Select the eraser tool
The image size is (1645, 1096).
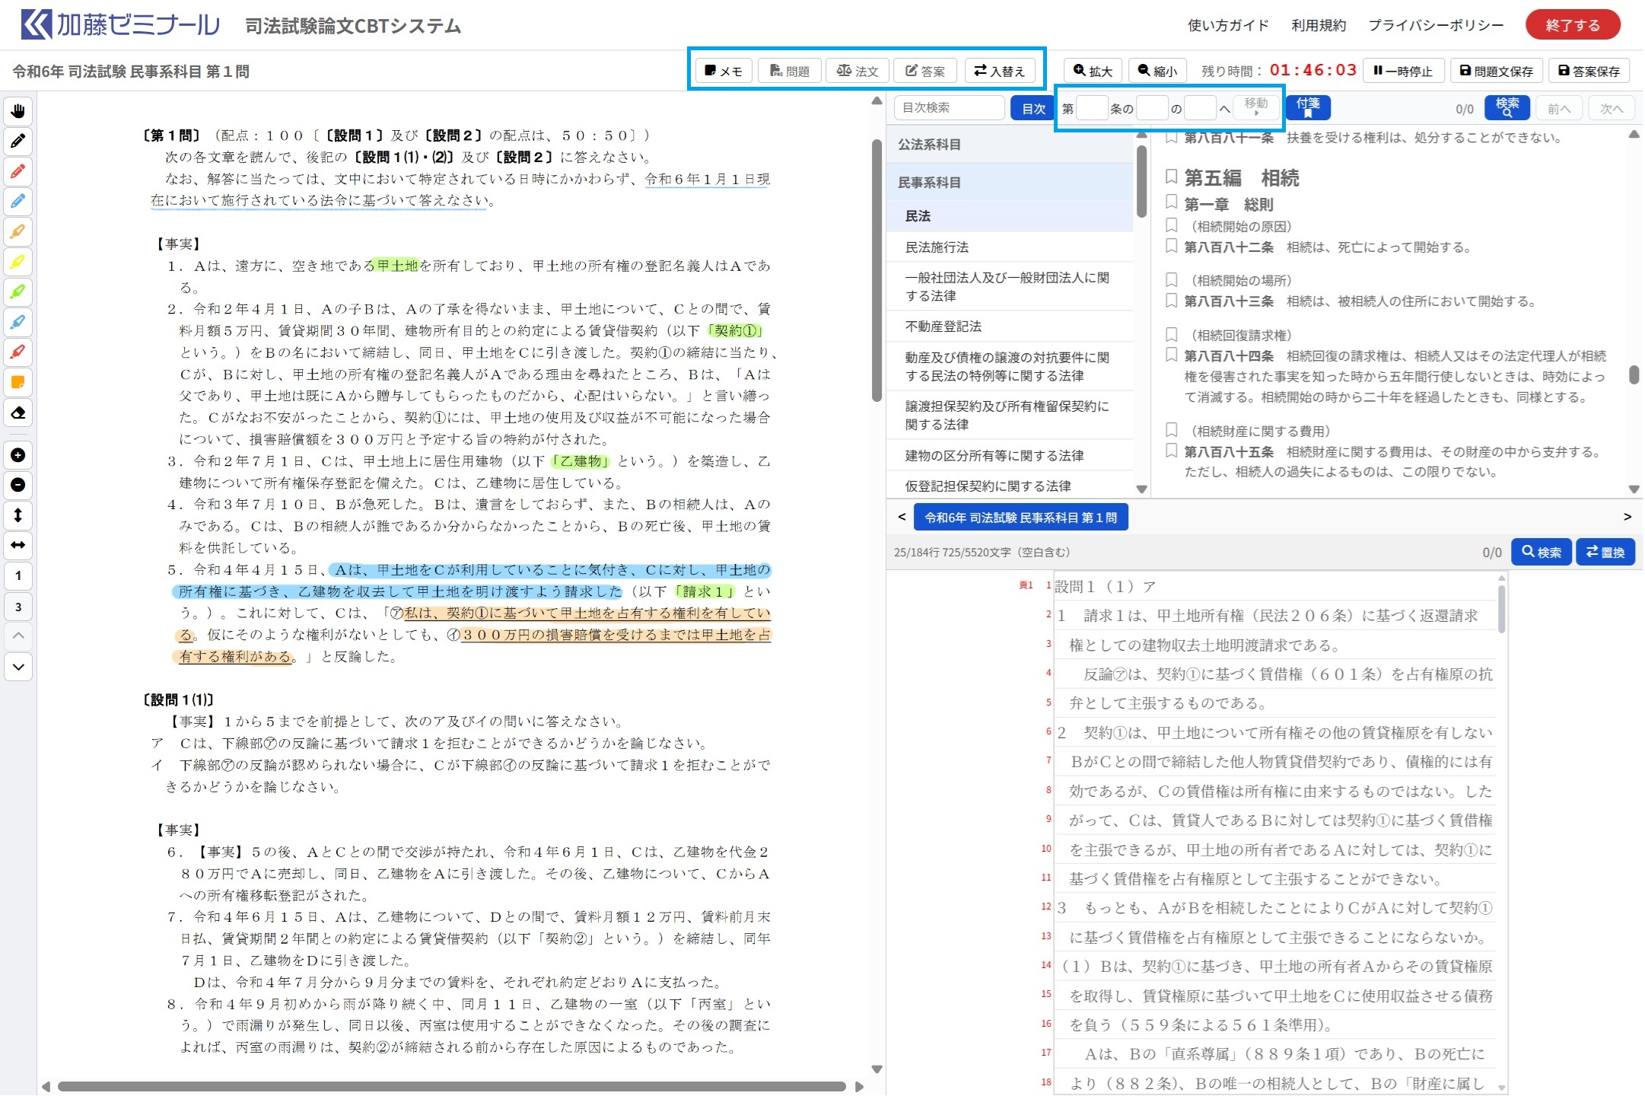18,413
